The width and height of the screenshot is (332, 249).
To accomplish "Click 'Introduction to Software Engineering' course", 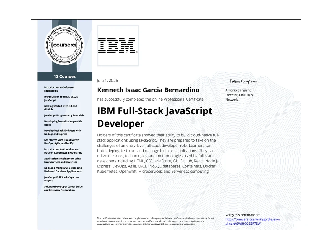I will coord(59,89).
